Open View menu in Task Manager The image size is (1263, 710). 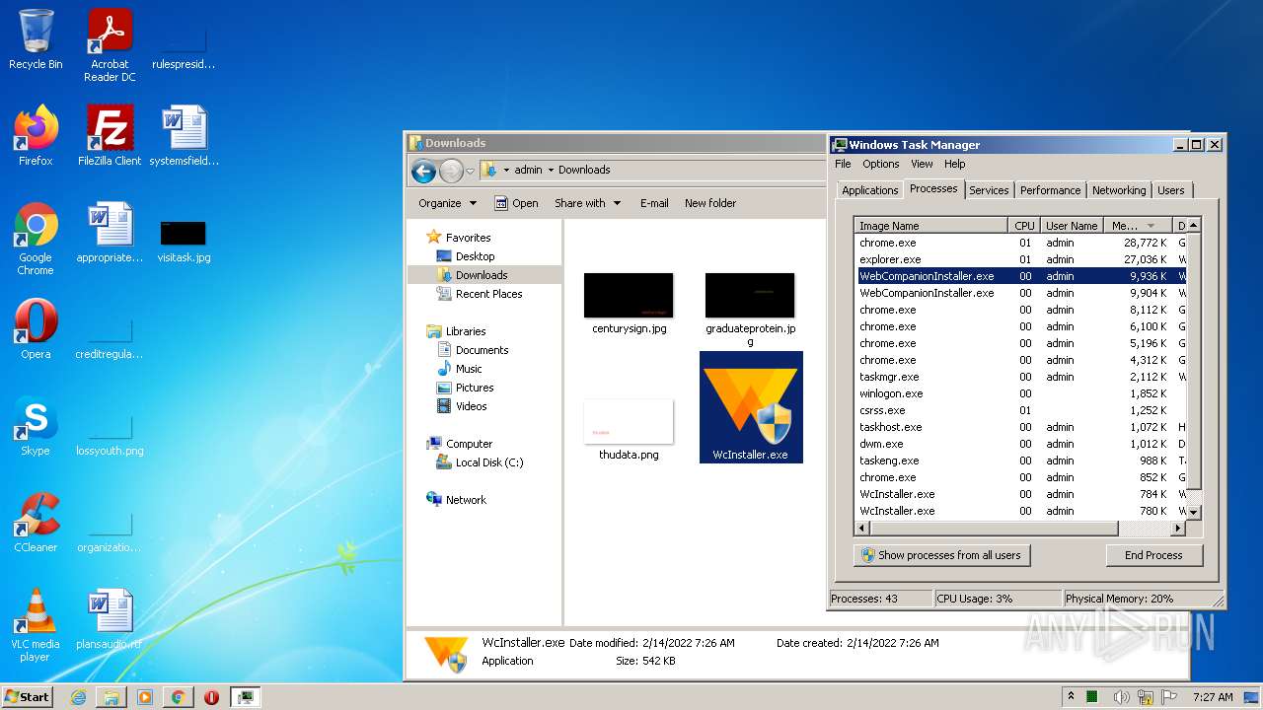(x=922, y=164)
